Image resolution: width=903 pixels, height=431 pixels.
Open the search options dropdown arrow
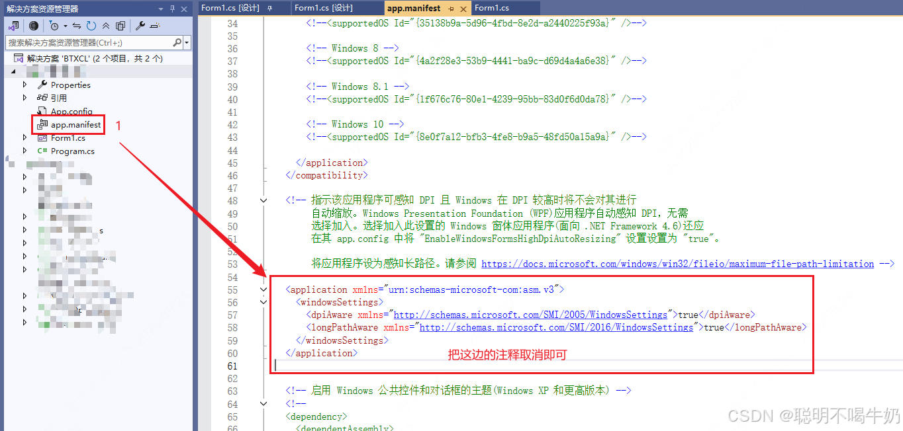click(187, 42)
